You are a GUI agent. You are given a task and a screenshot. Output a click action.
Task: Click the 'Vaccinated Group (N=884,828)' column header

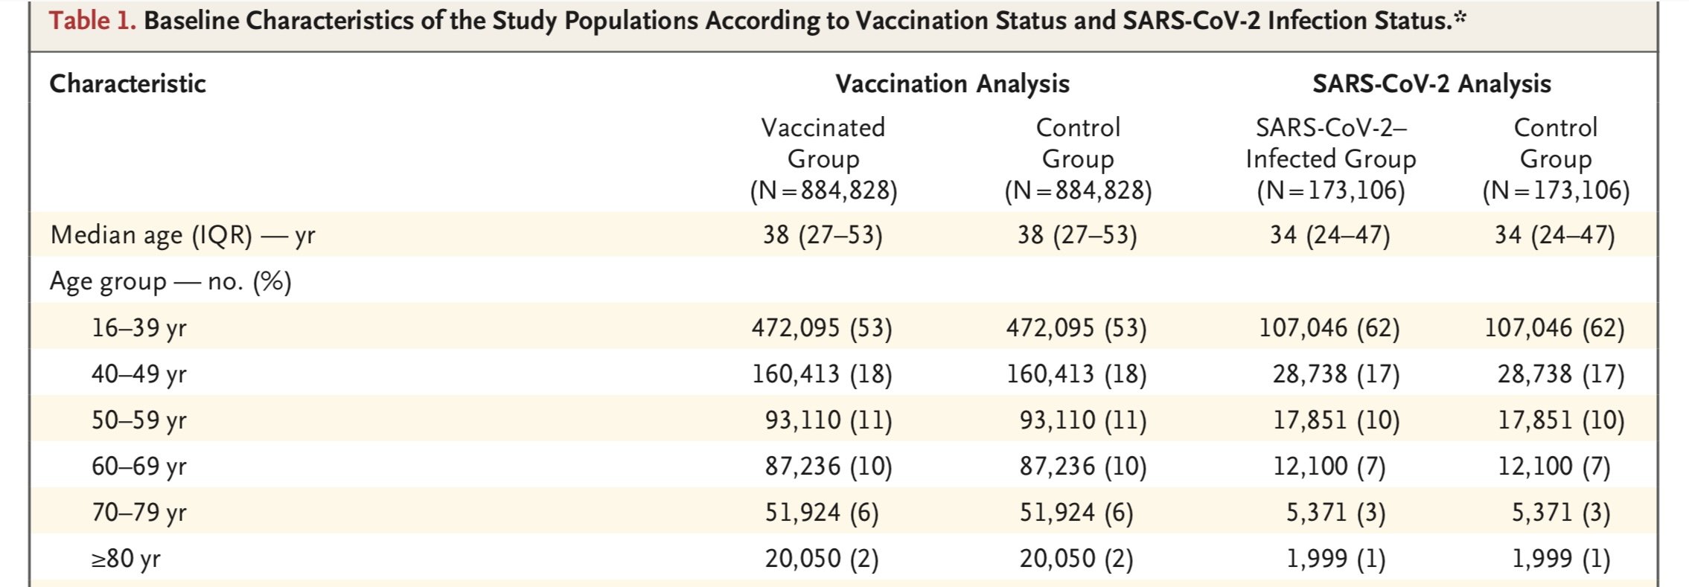(823, 159)
